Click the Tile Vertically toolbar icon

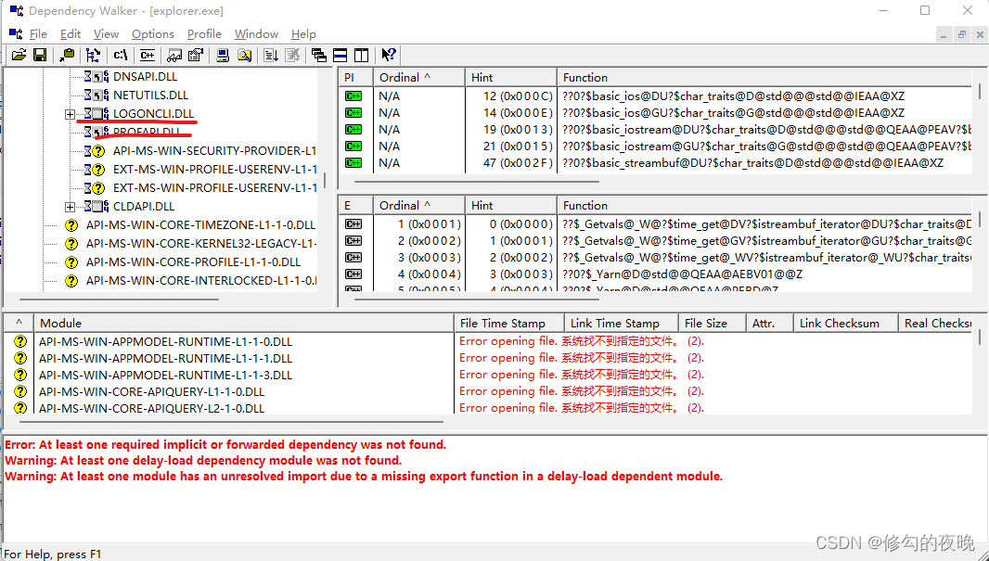tap(362, 55)
